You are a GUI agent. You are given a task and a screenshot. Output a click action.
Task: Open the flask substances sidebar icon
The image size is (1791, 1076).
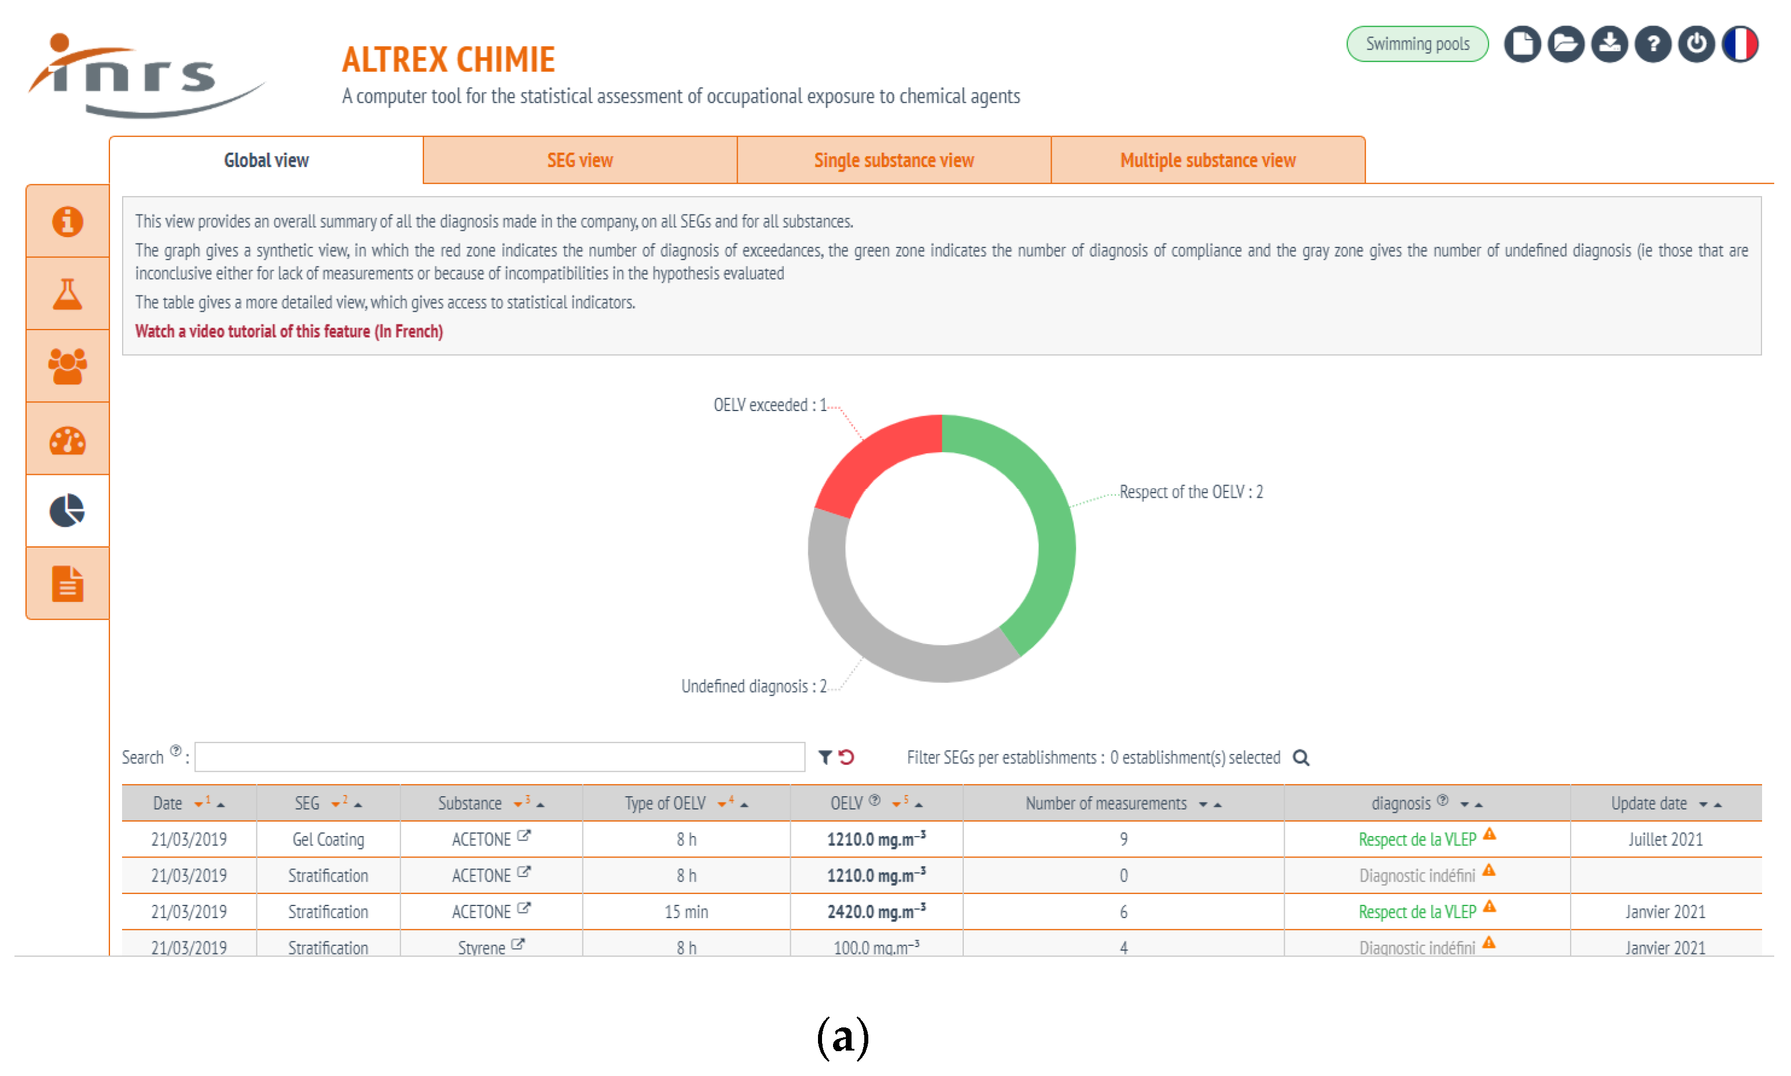click(x=68, y=294)
